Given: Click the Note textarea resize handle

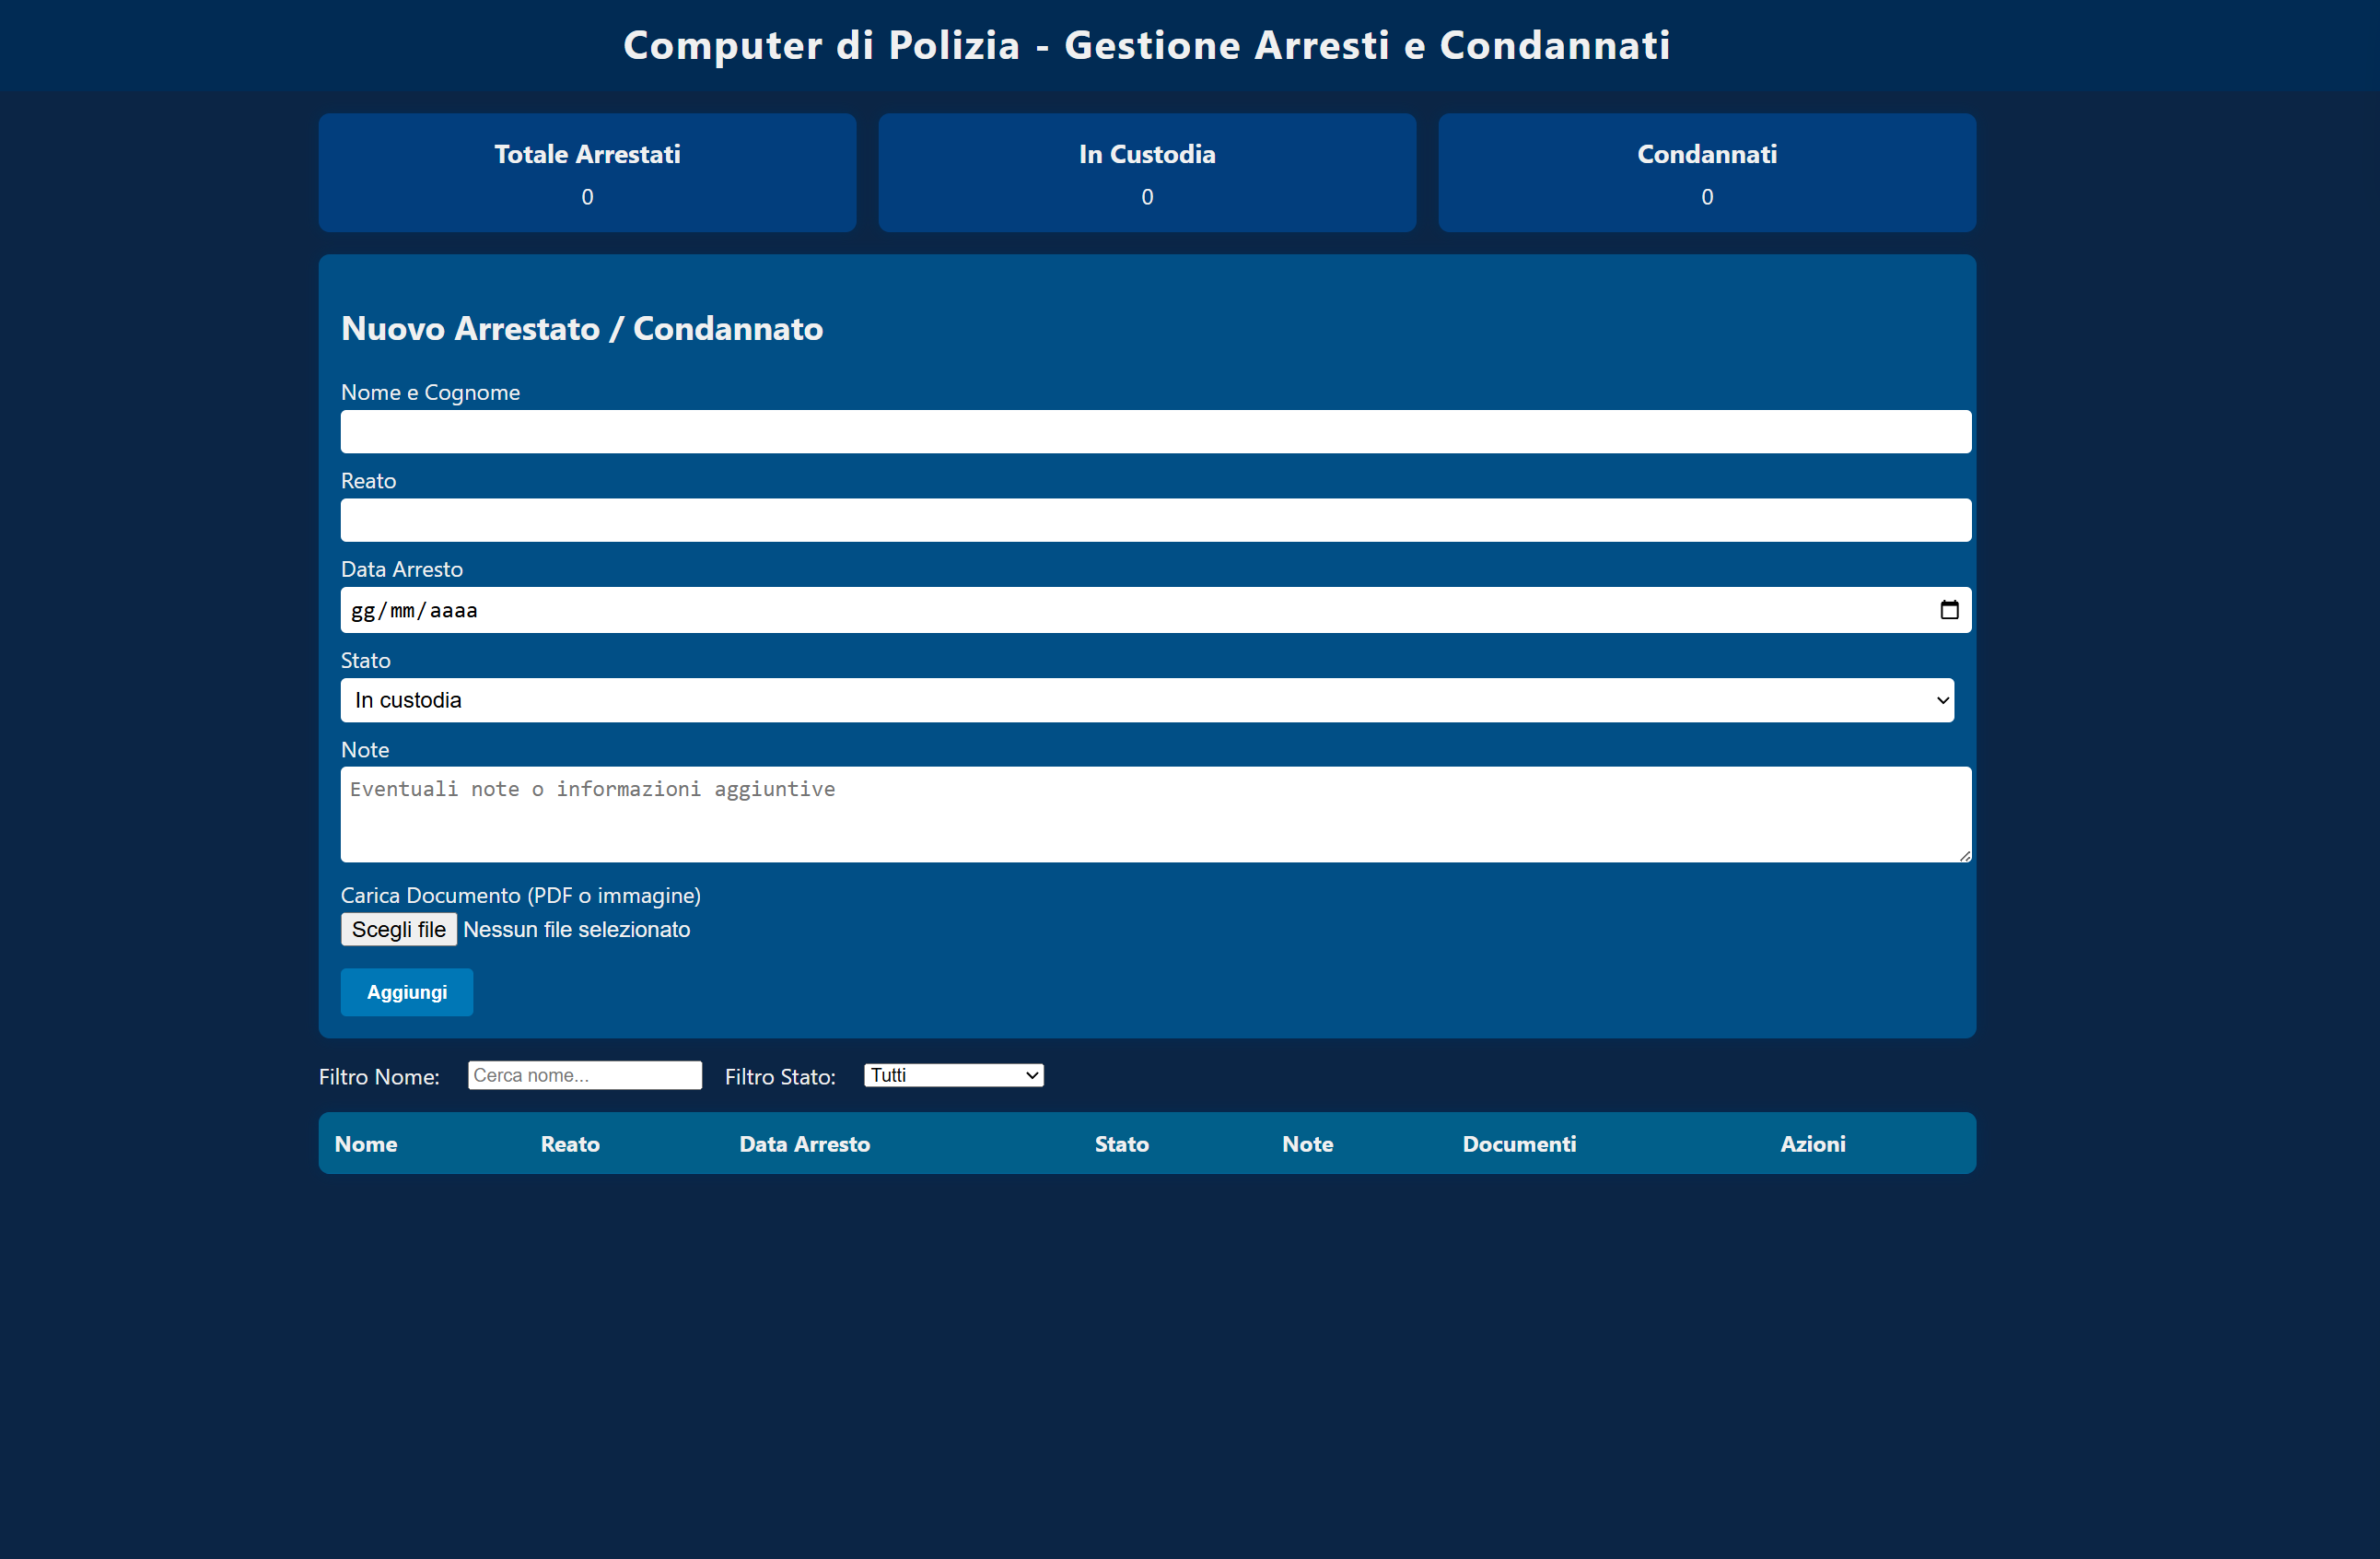Looking at the screenshot, I should 1964,856.
